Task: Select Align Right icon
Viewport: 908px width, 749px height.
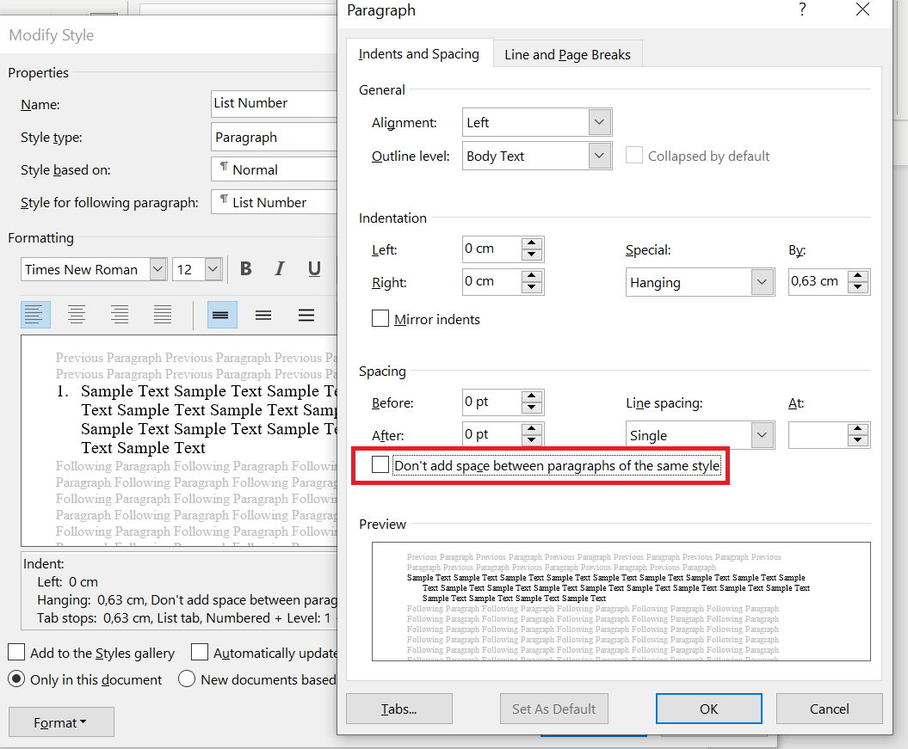Action: (x=120, y=315)
